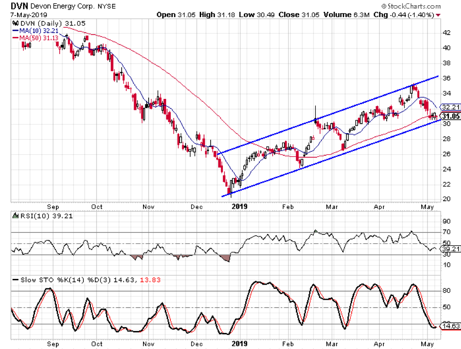The height and width of the screenshot is (349, 461).
Task: Click the 36 price axis label
Action: [x=447, y=78]
